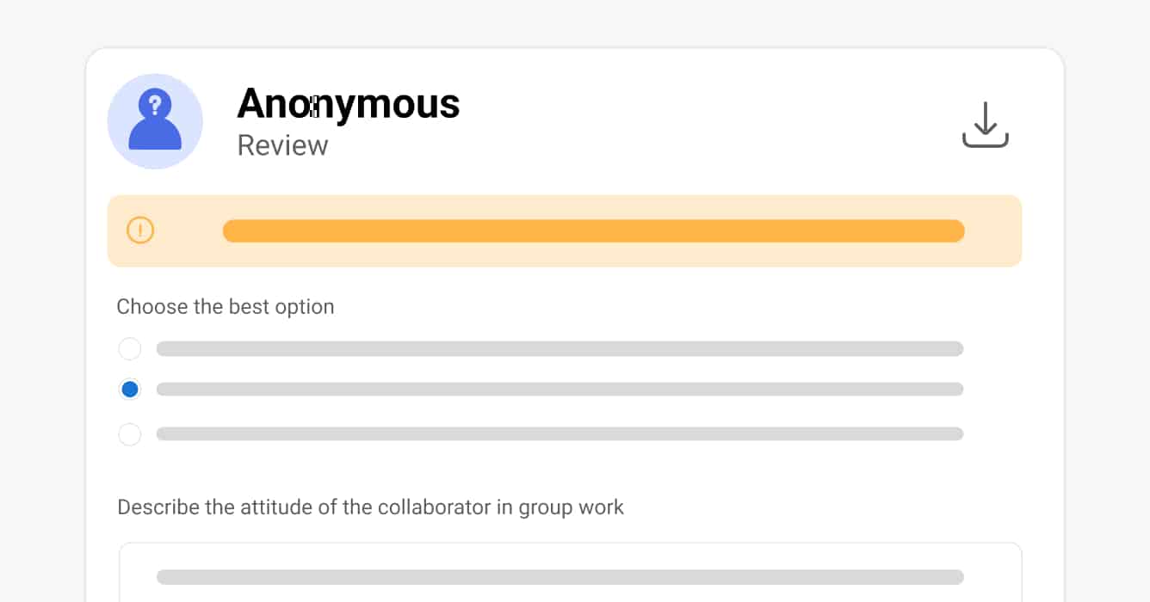
Task: Click the selected blue radio button
Action: tap(130, 390)
